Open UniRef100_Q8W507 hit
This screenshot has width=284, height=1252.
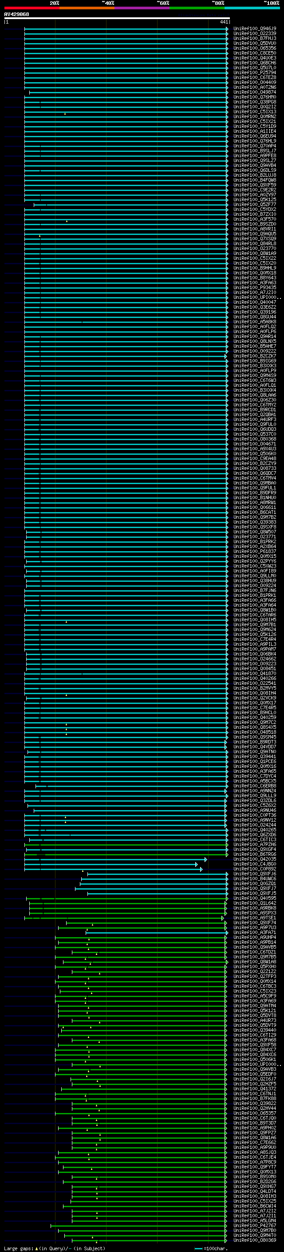[254, 532]
